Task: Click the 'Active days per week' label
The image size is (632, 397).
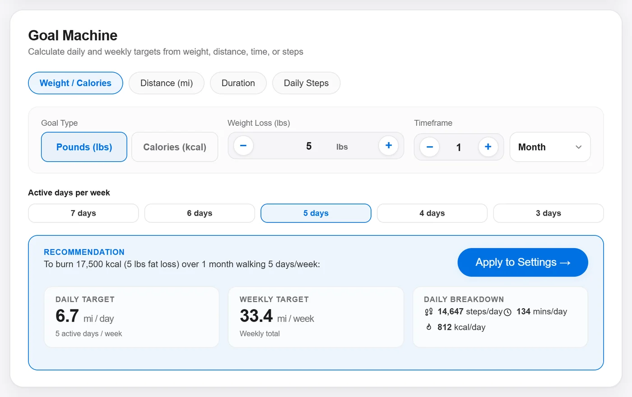Action: (69, 193)
